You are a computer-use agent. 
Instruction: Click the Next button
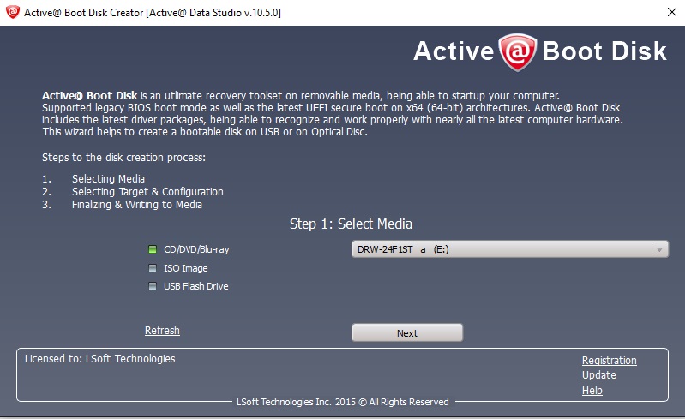(407, 333)
